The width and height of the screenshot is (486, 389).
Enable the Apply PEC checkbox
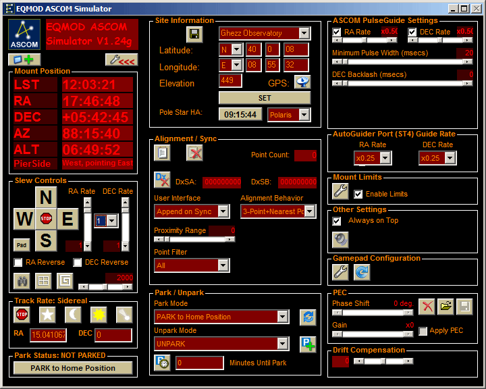click(423, 331)
